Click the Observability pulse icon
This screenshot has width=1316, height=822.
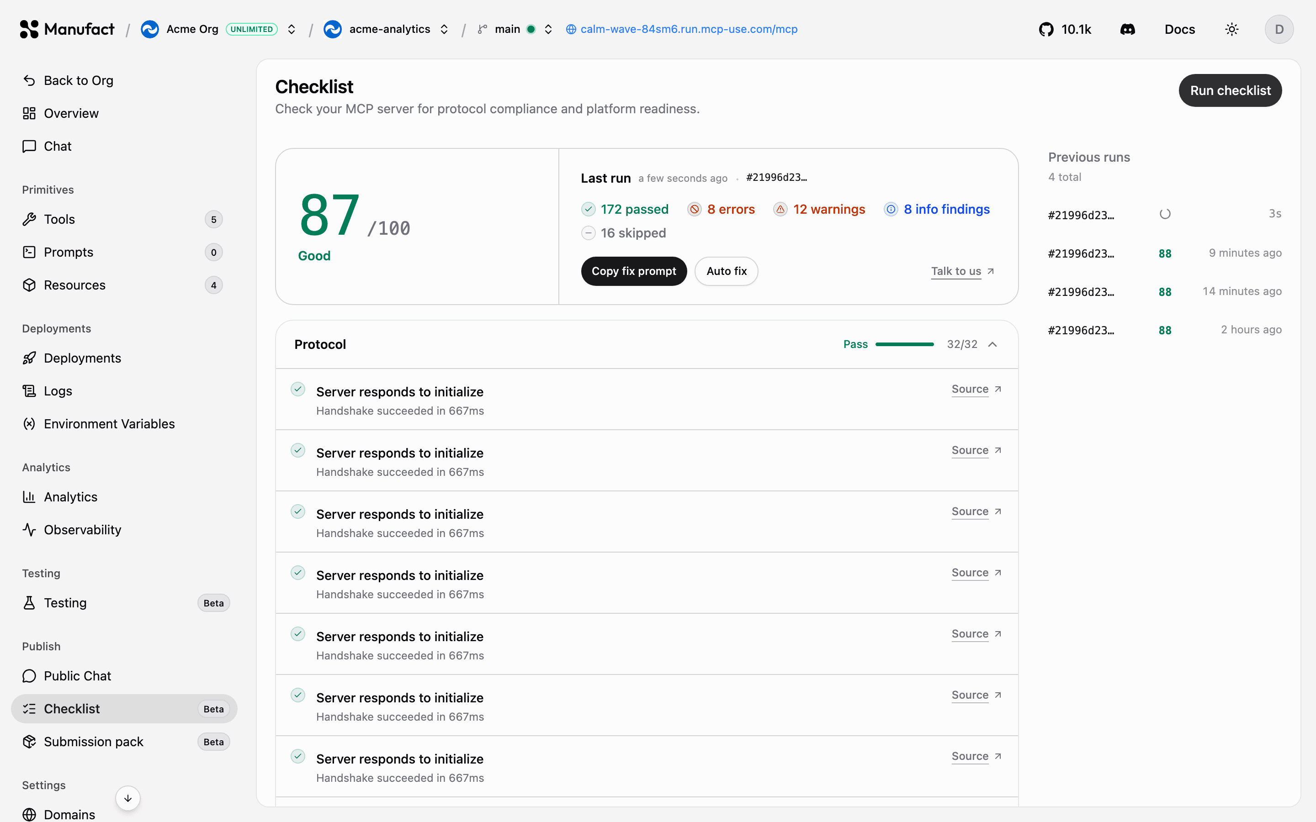(x=29, y=530)
